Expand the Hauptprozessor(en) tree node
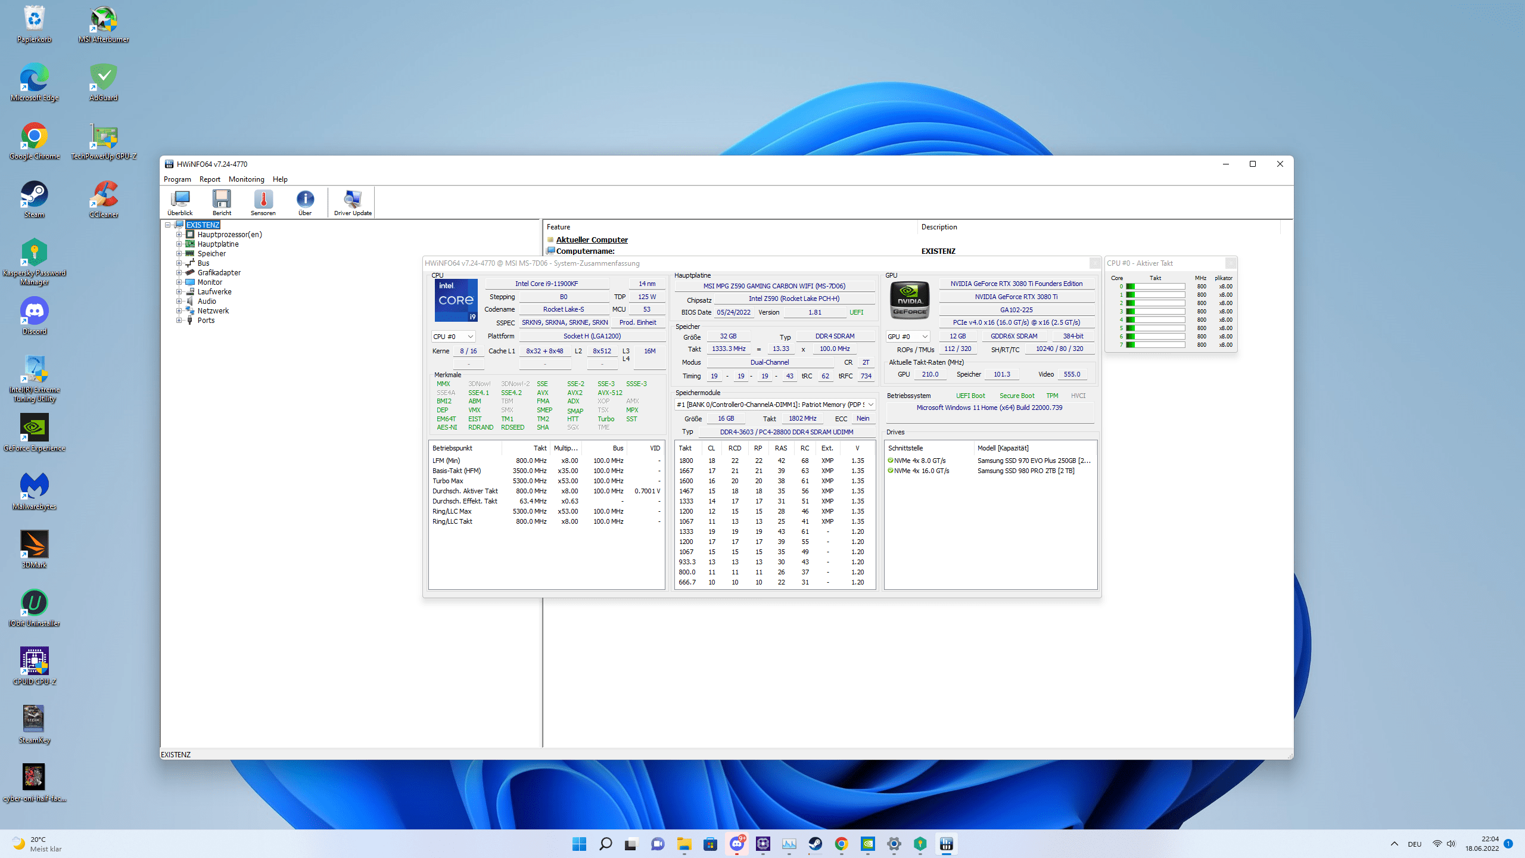Viewport: 1525px width, 858px height. (179, 234)
